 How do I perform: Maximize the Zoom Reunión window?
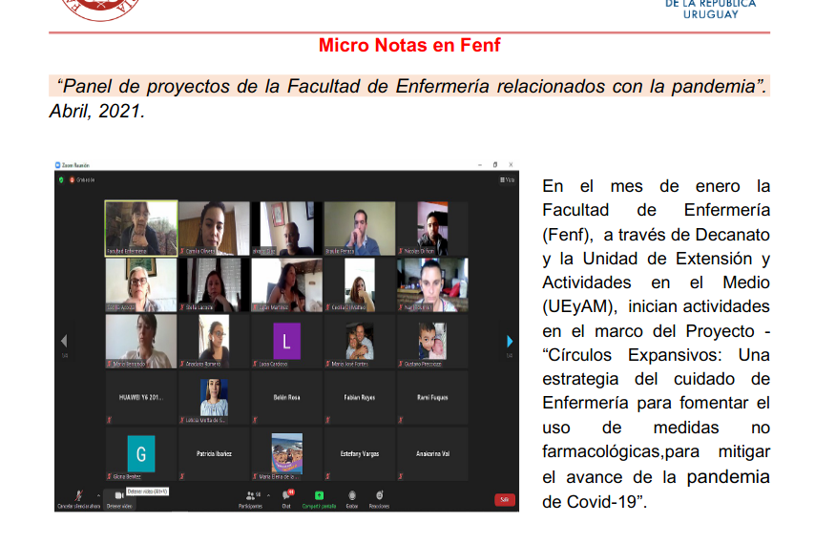pos(495,165)
